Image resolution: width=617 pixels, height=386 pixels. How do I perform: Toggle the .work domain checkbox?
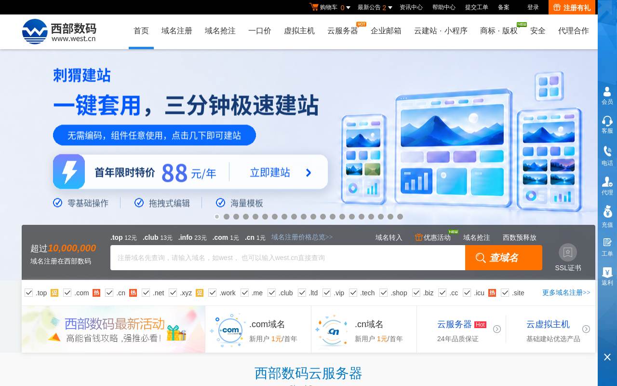(x=213, y=292)
